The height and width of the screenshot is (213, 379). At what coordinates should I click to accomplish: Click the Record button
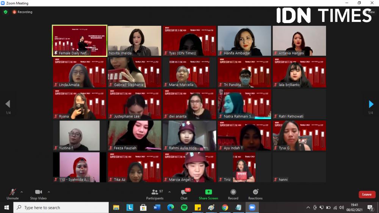(233, 195)
